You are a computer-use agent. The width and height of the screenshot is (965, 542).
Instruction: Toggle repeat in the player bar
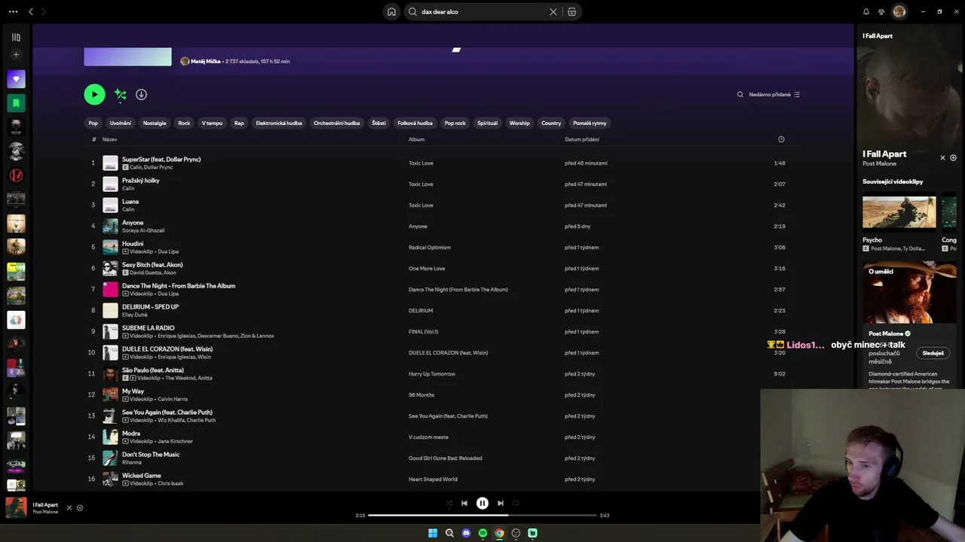click(x=516, y=503)
